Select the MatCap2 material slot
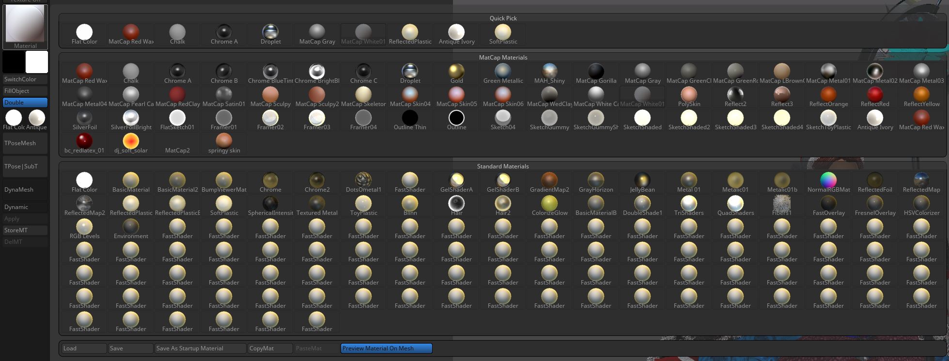Viewport: 949px width, 361px height. pyautogui.click(x=177, y=143)
